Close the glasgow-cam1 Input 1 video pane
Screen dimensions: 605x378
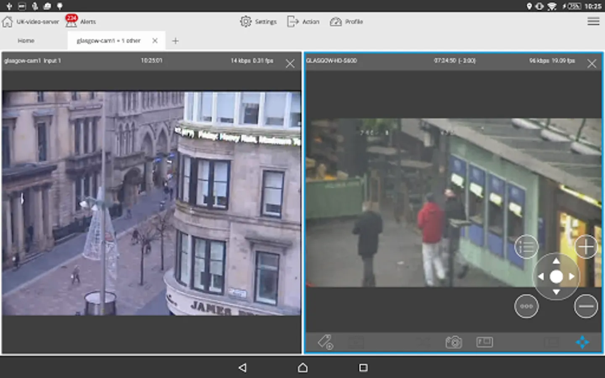click(290, 64)
